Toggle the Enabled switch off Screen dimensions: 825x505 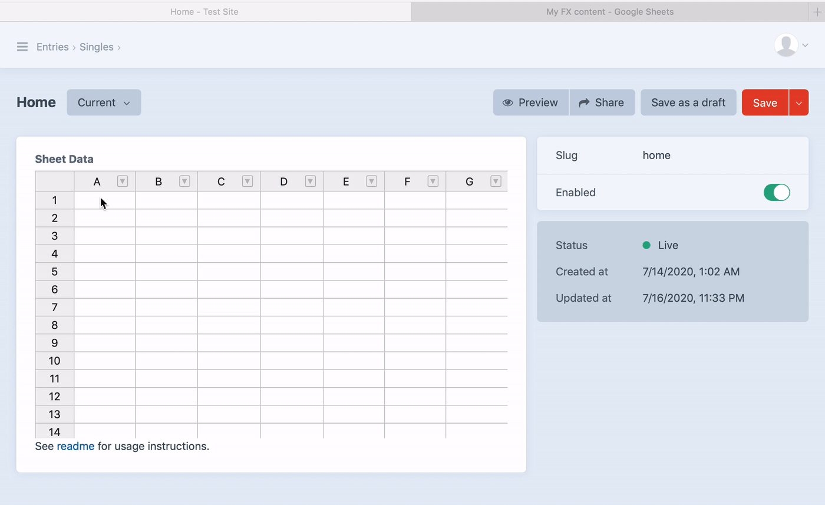point(776,193)
